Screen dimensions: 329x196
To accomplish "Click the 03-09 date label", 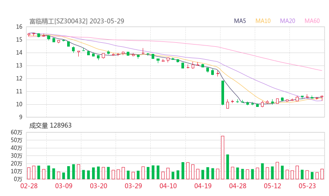I will [64, 186].
